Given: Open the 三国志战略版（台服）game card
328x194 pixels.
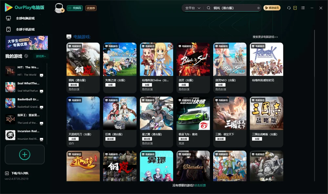Looking at the screenshot, I should tap(266, 122).
